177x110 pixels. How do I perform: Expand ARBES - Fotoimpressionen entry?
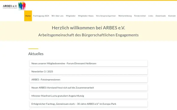(88, 79)
